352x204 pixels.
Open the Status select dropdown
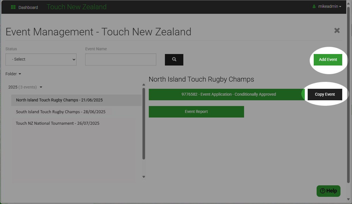click(x=41, y=59)
